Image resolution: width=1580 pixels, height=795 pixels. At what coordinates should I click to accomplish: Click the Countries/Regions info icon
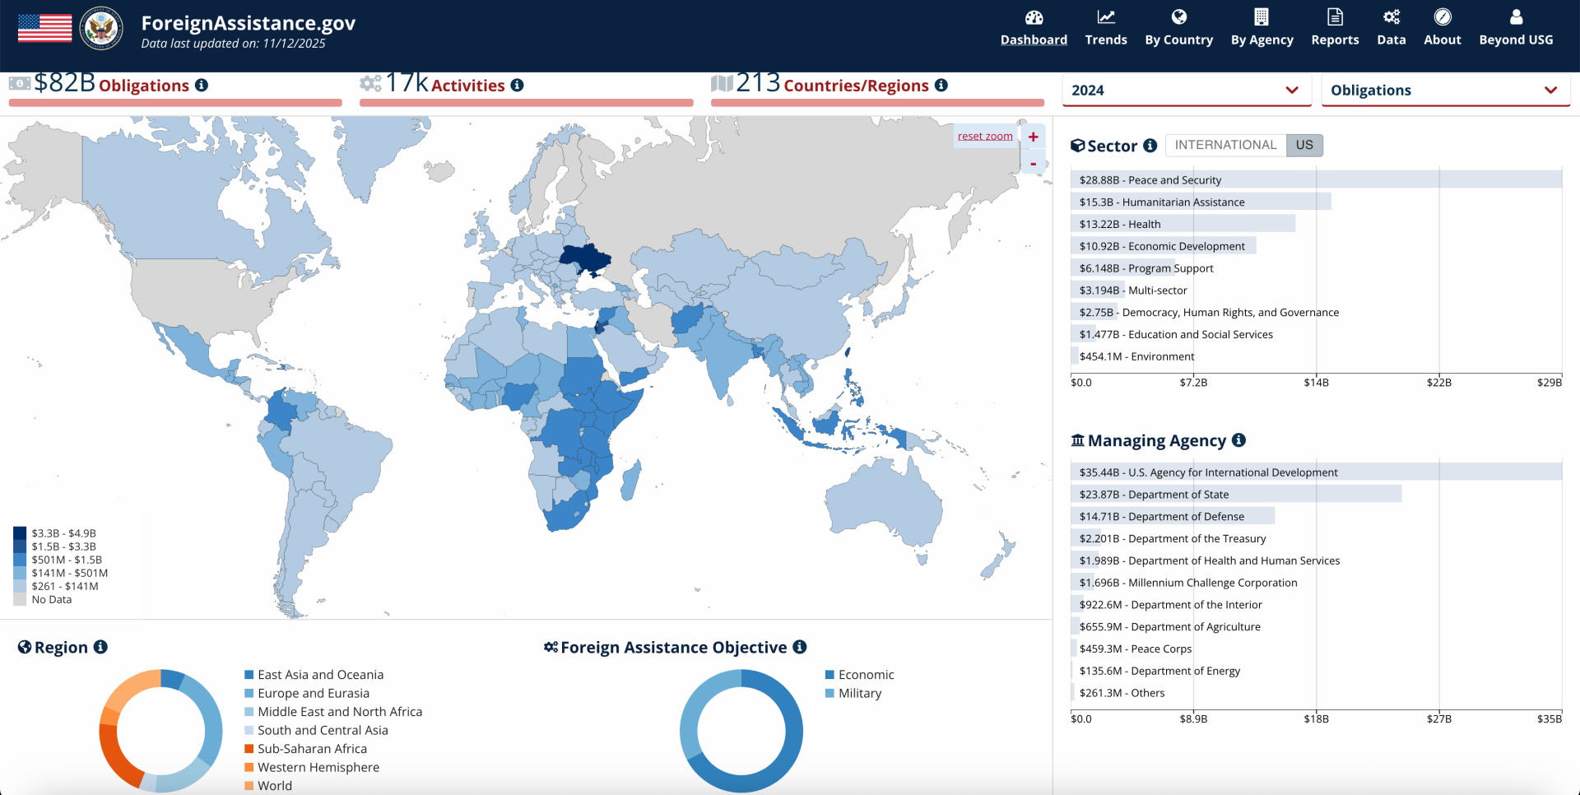pos(941,86)
